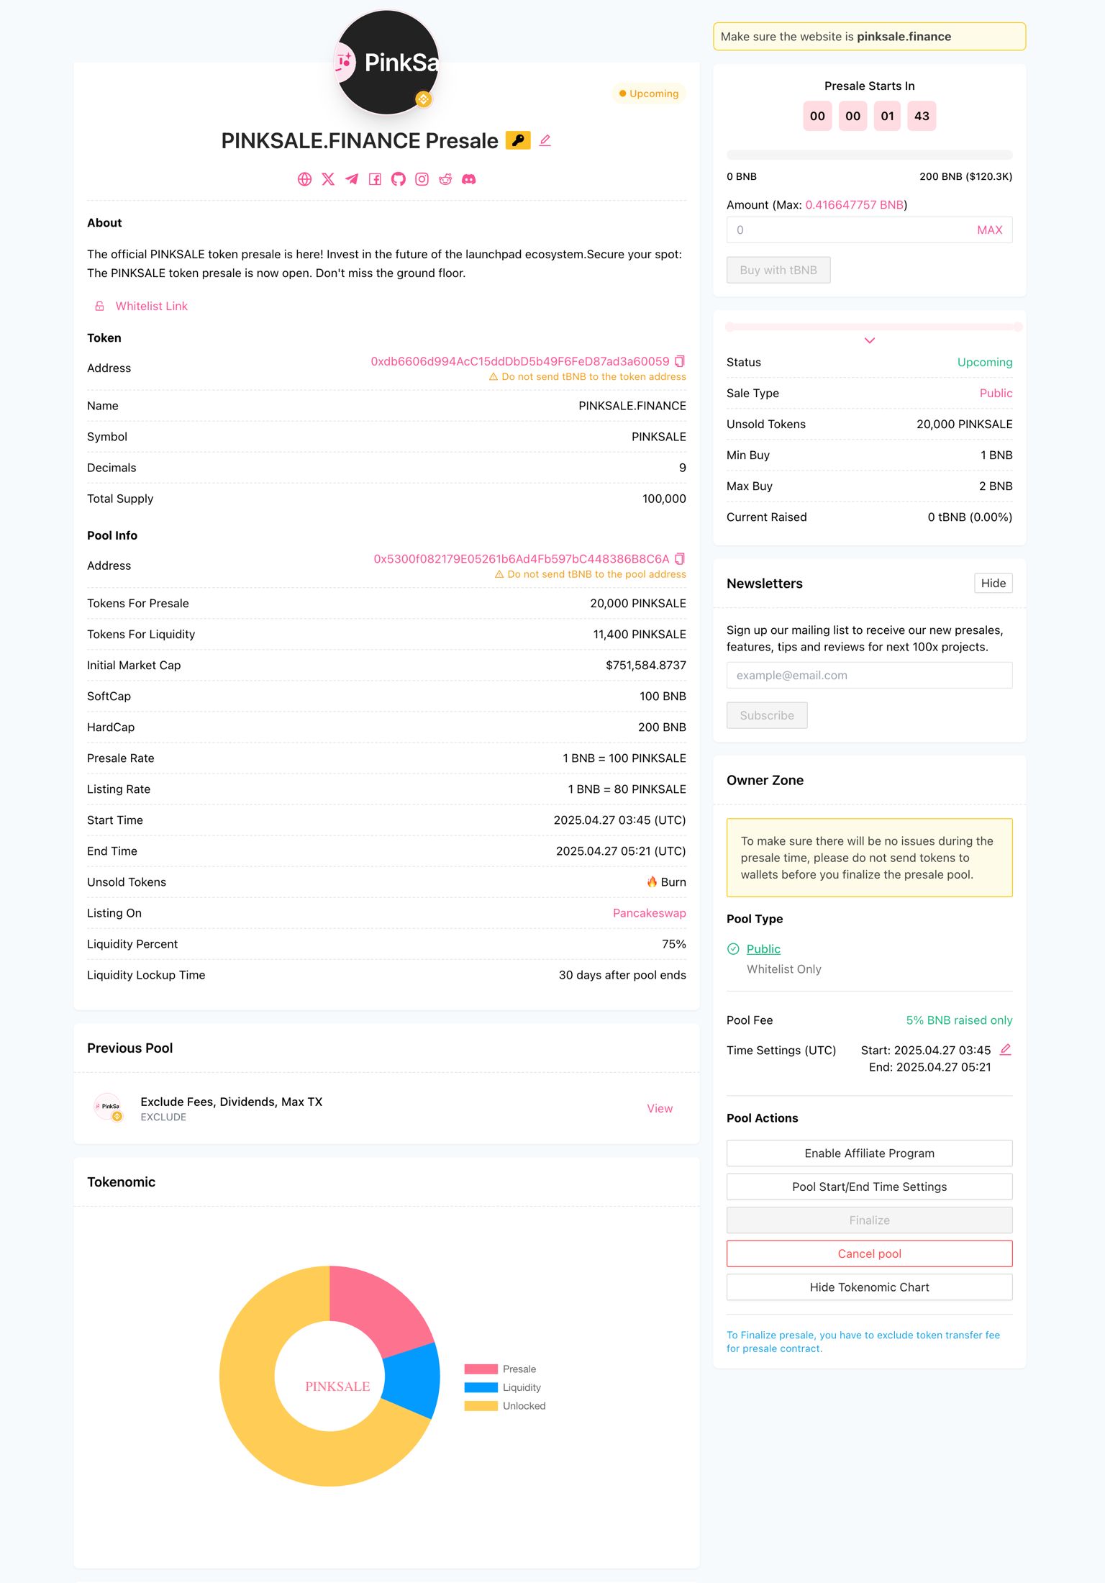Open the Reddit social icon

(x=445, y=179)
